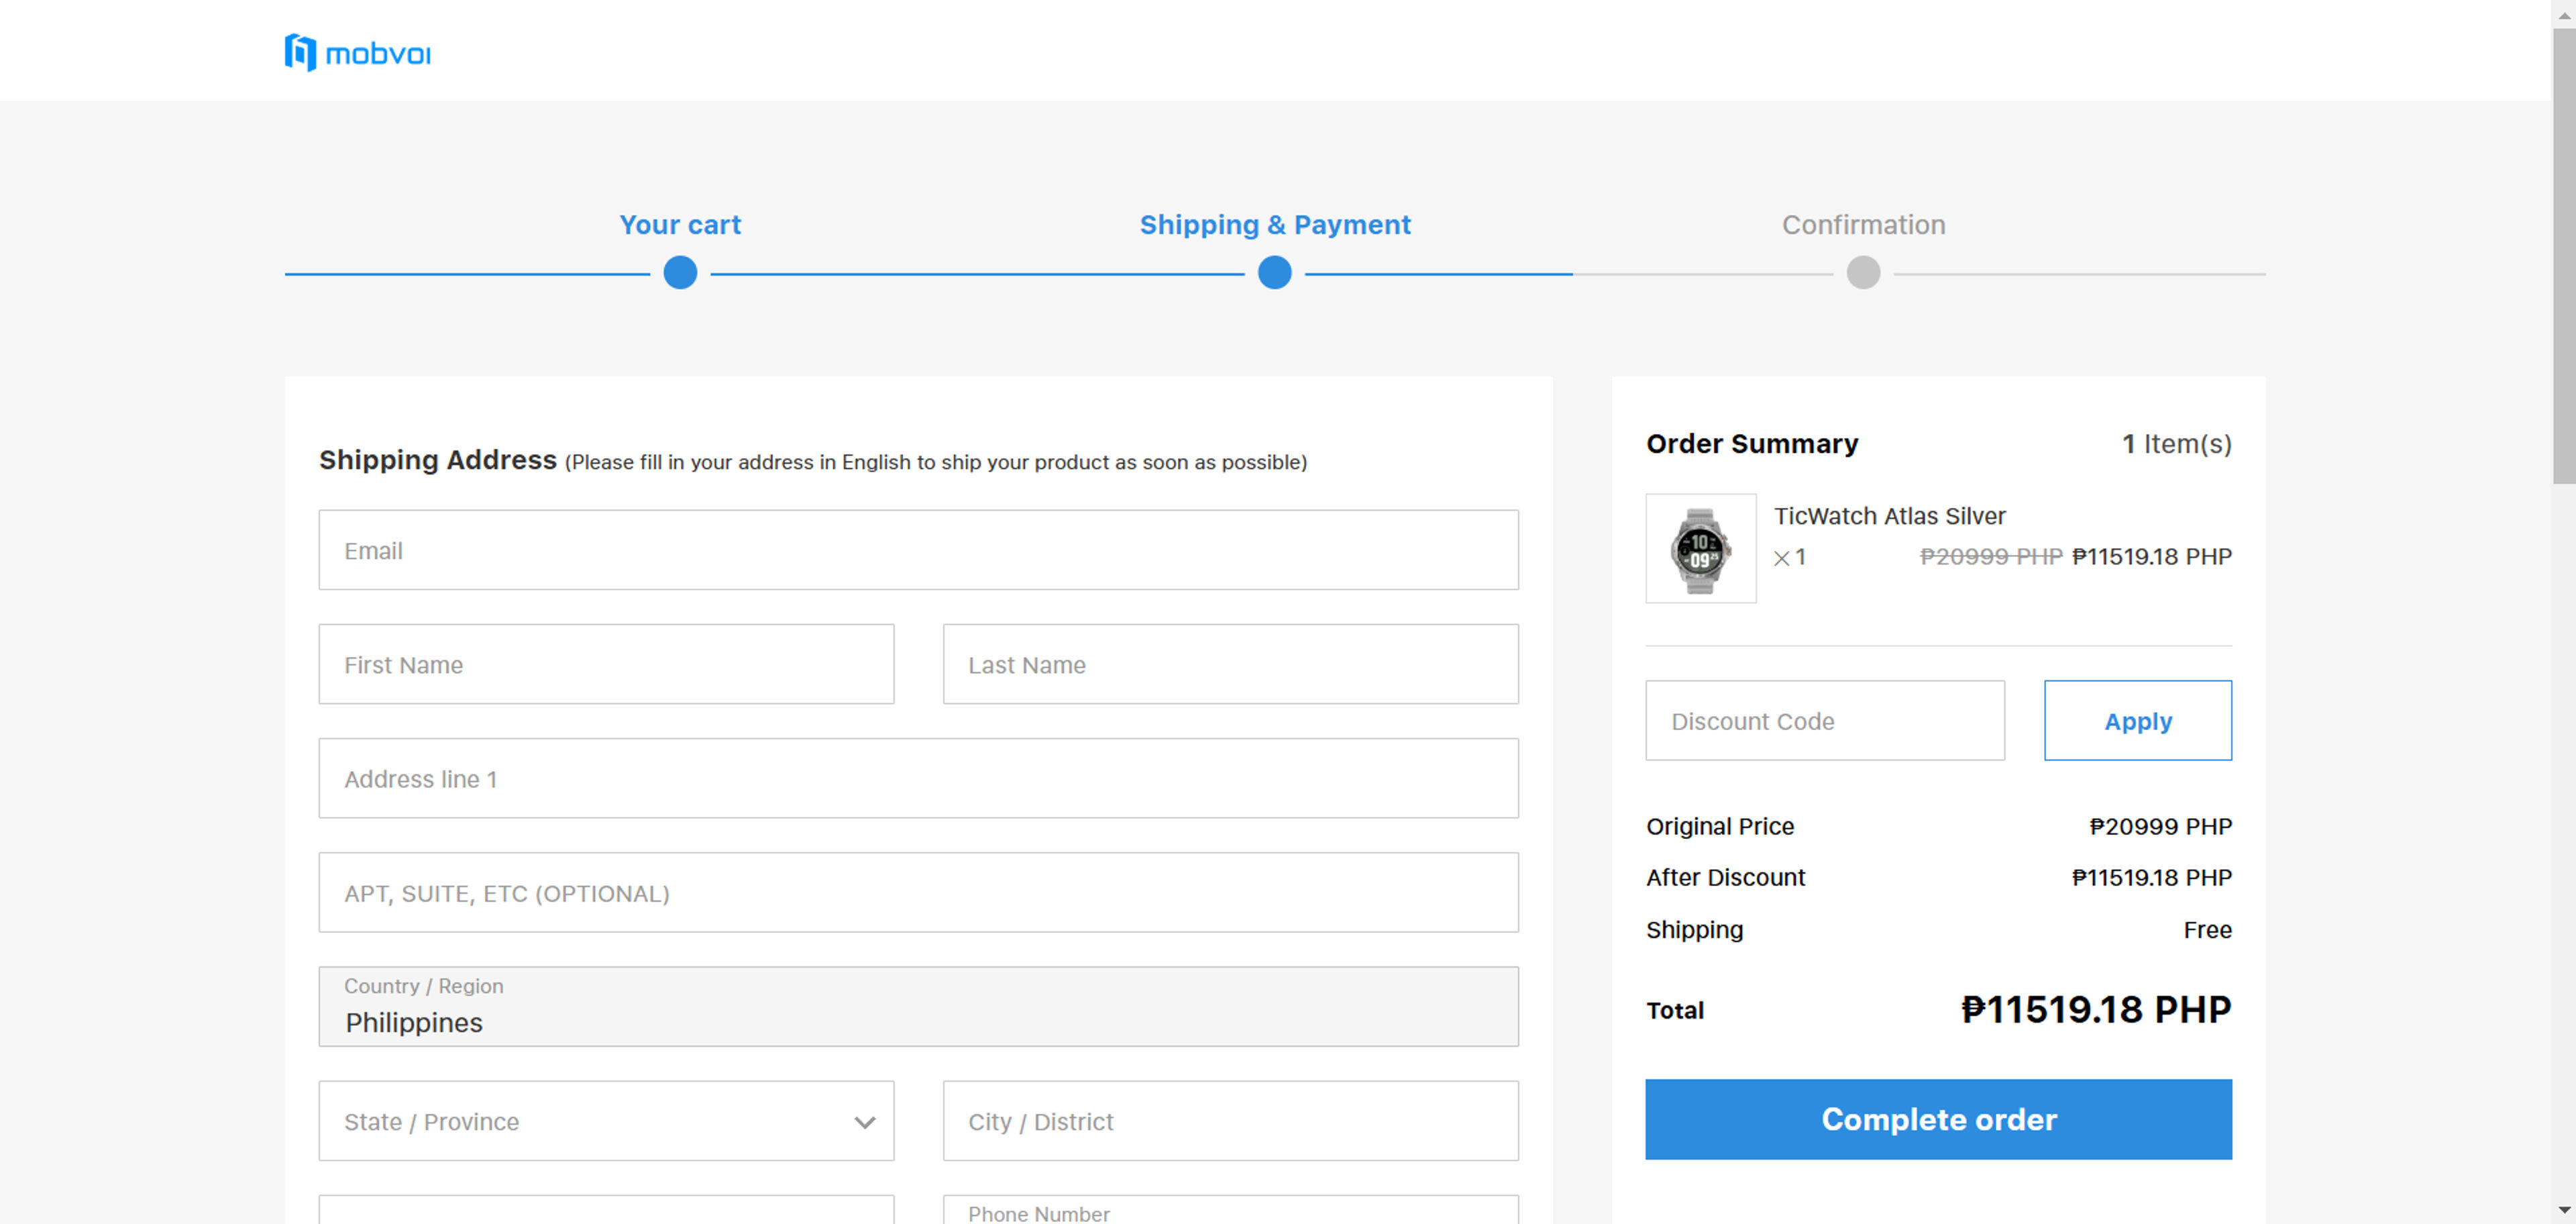Click the scrollbar up arrow
The height and width of the screenshot is (1224, 2576).
click(x=2563, y=14)
